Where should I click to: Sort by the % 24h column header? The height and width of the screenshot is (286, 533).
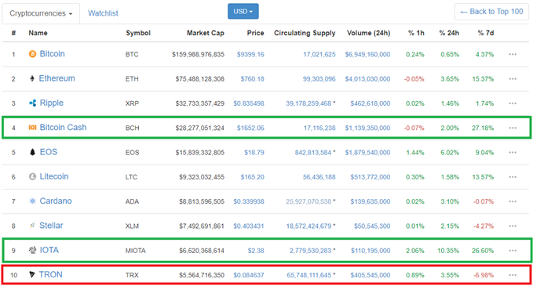click(449, 33)
